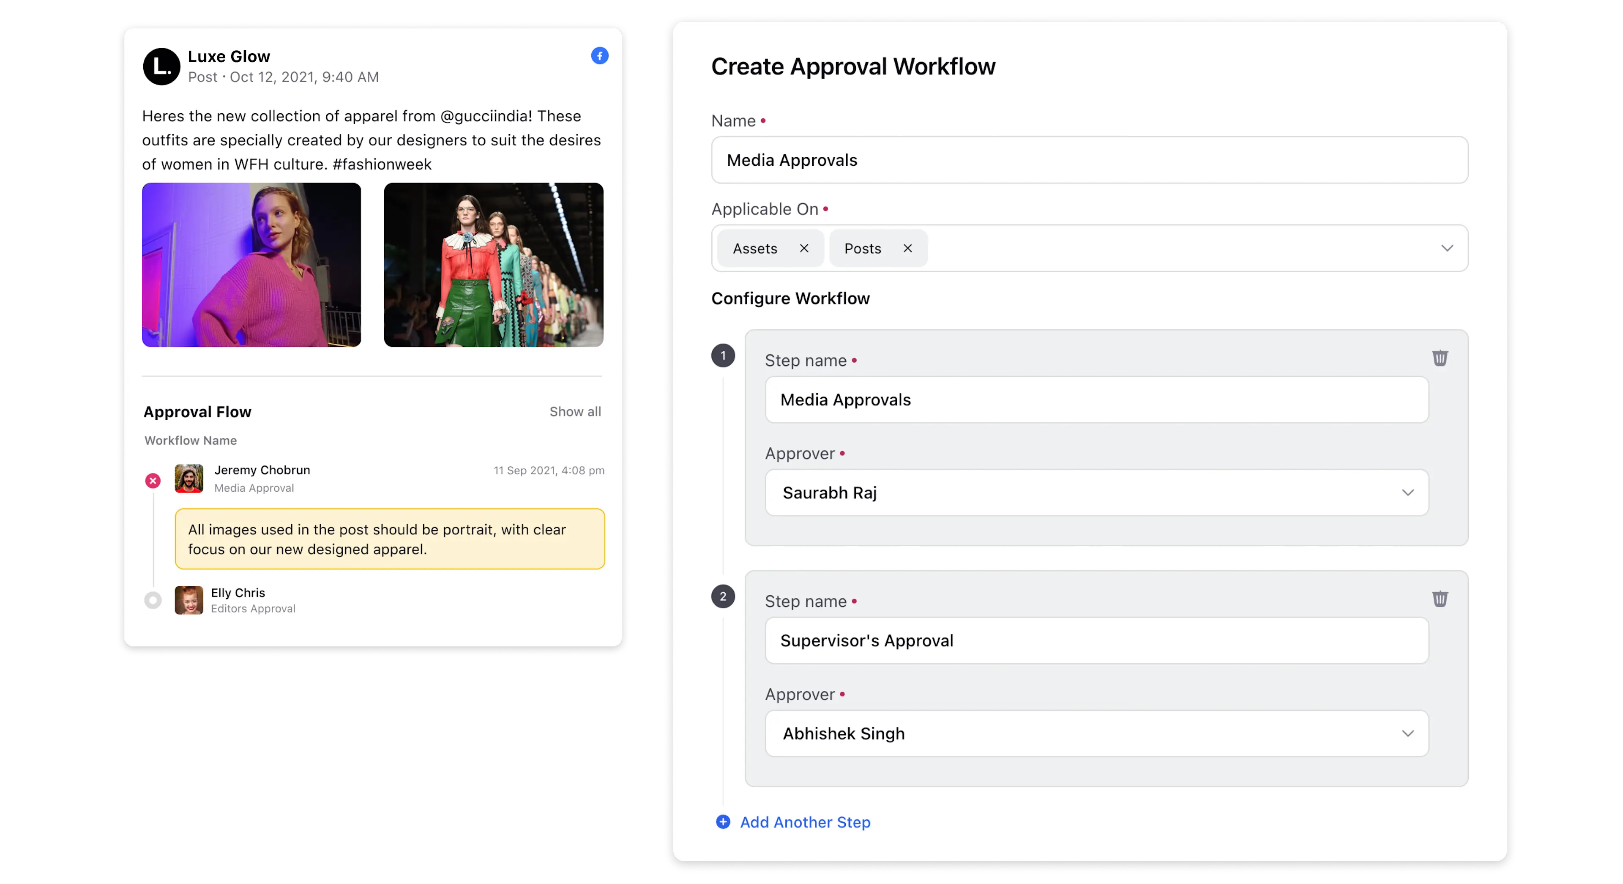The height and width of the screenshot is (884, 1623).
Task: Remove the Assets tag with its X
Action: pos(804,248)
